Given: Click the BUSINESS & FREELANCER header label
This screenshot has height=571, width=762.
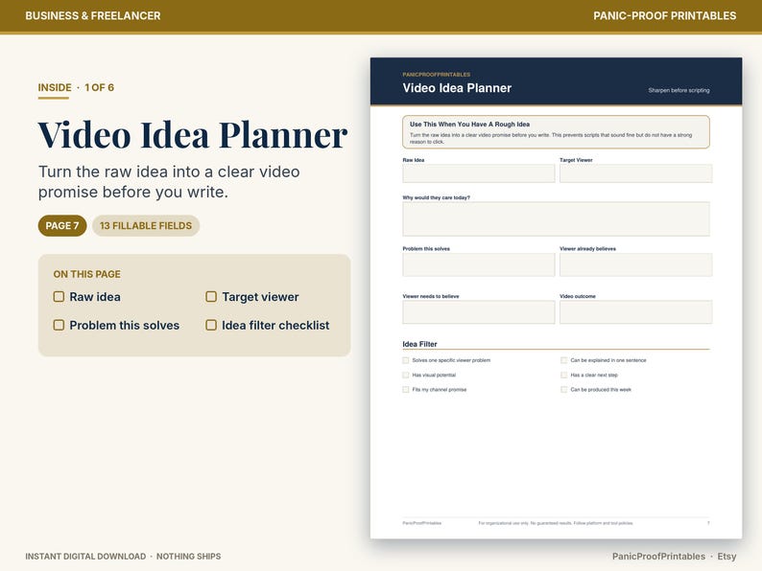Looking at the screenshot, I should tap(93, 15).
